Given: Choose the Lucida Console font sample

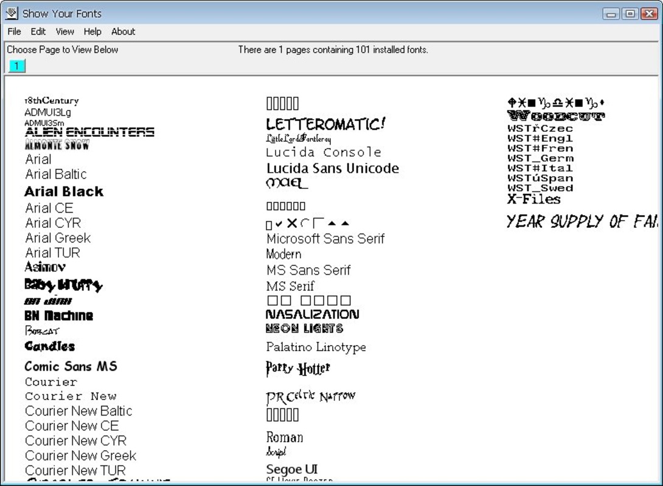Looking at the screenshot, I should click(324, 152).
